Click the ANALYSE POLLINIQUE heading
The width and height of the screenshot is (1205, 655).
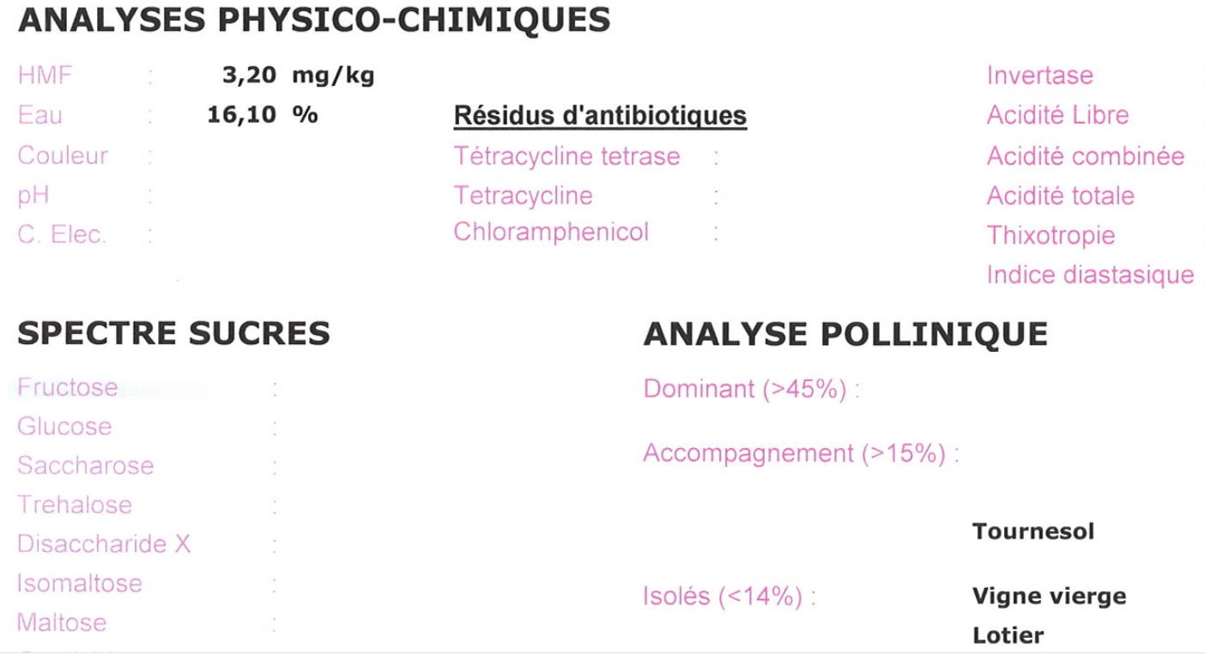coord(845,334)
